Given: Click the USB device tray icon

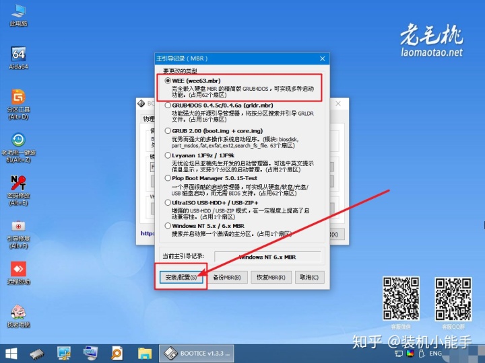Looking at the screenshot, I should pyautogui.click(x=421, y=354).
